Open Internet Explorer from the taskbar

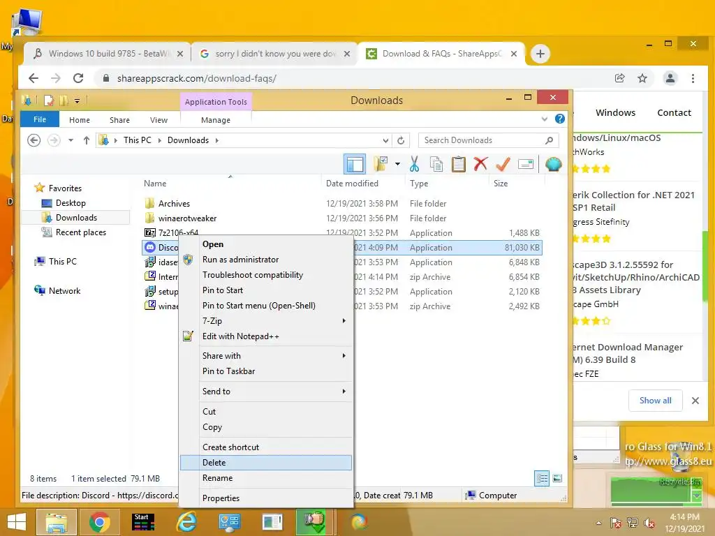tap(186, 522)
